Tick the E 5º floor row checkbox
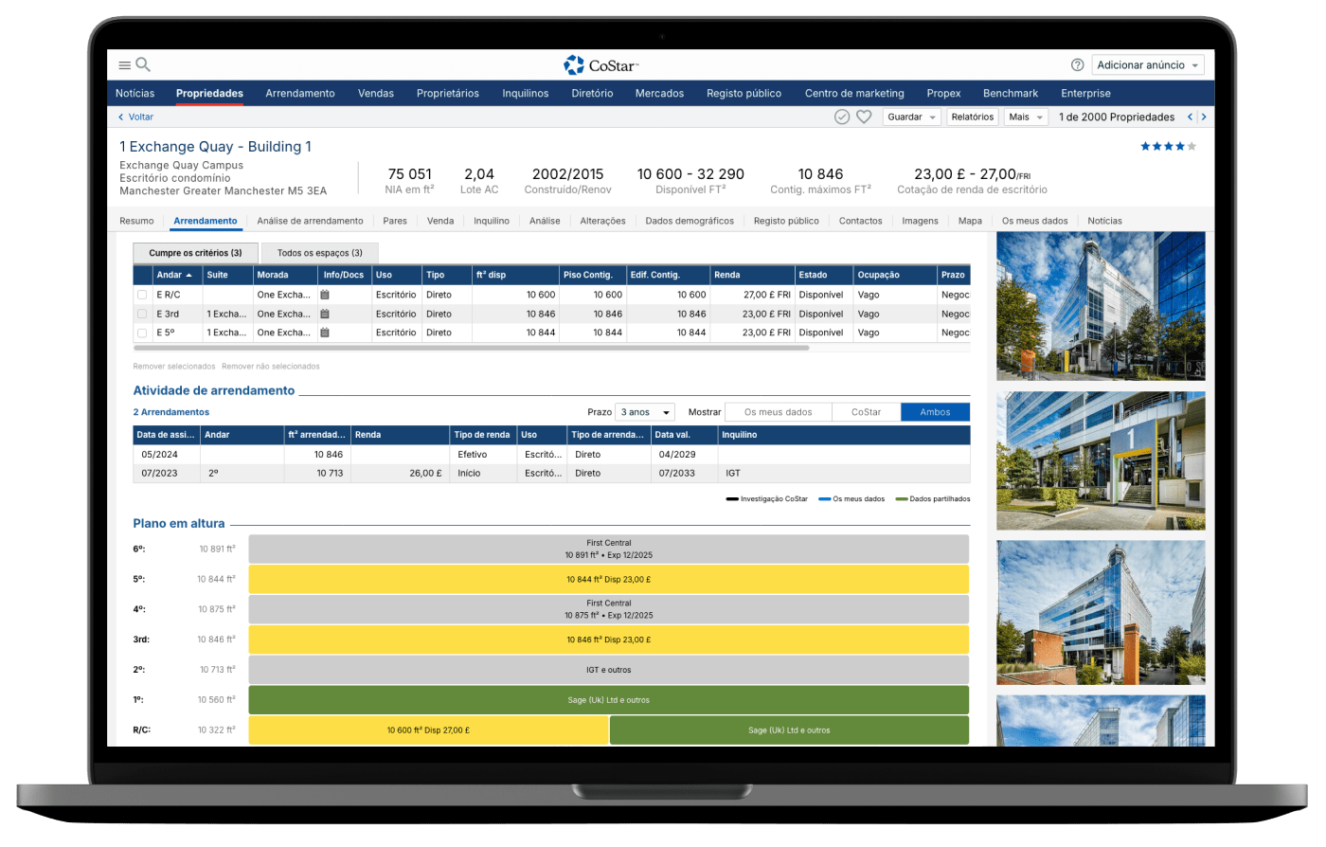 (142, 333)
